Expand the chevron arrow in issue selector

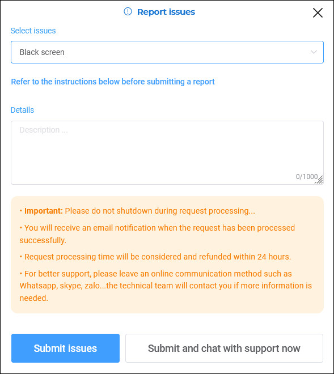[314, 52]
